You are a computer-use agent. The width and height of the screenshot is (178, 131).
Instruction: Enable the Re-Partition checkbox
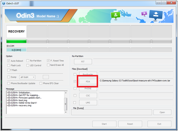[28, 61]
